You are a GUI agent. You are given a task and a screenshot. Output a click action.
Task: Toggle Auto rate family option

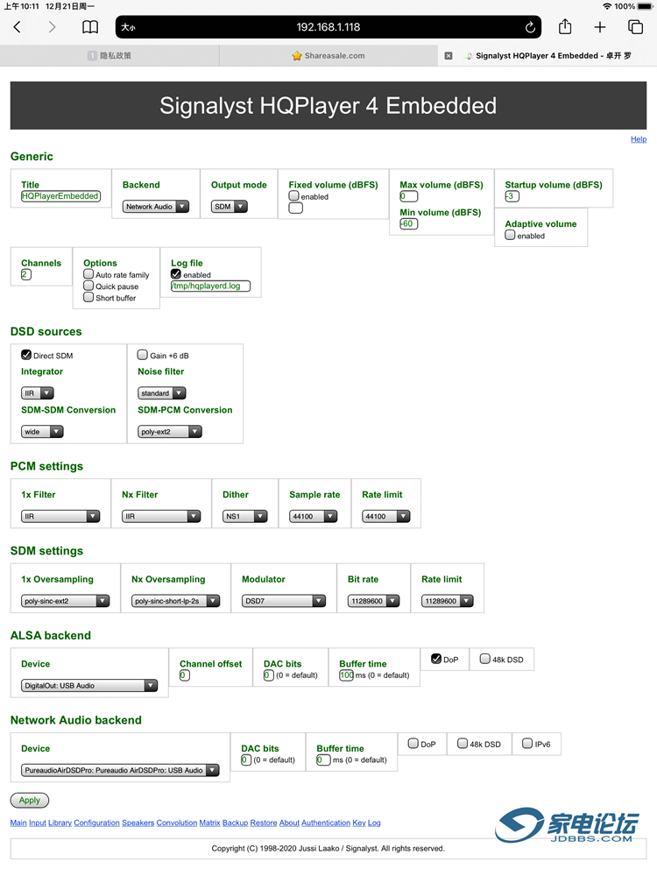click(x=88, y=274)
